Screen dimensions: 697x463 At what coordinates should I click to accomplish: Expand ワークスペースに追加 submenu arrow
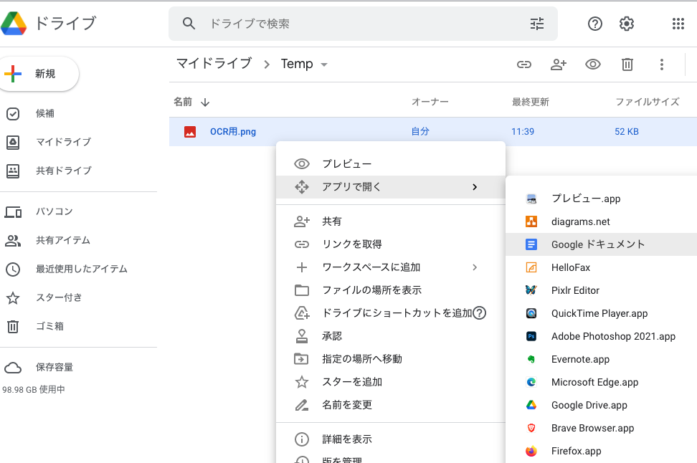click(475, 267)
